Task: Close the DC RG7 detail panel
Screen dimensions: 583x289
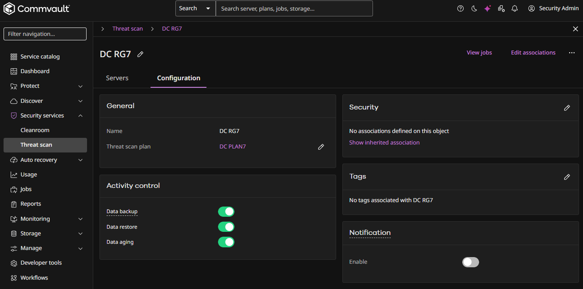Action: click(575, 29)
